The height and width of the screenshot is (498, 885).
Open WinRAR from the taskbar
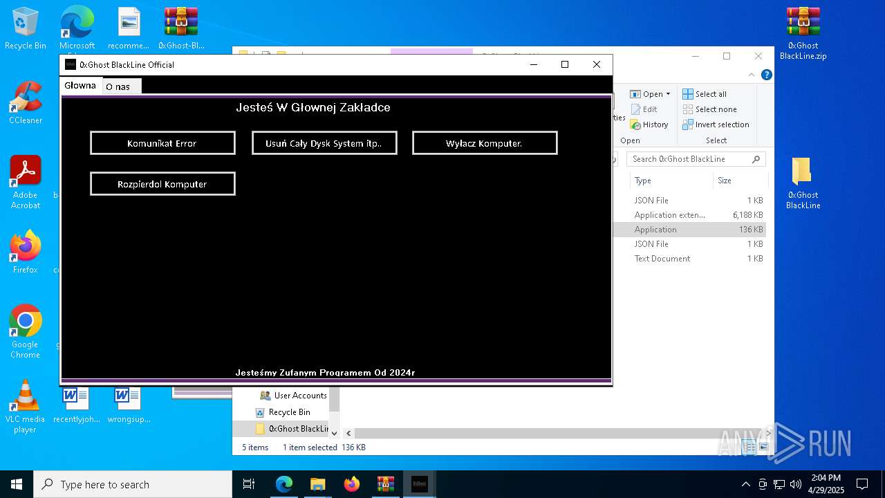click(385, 484)
